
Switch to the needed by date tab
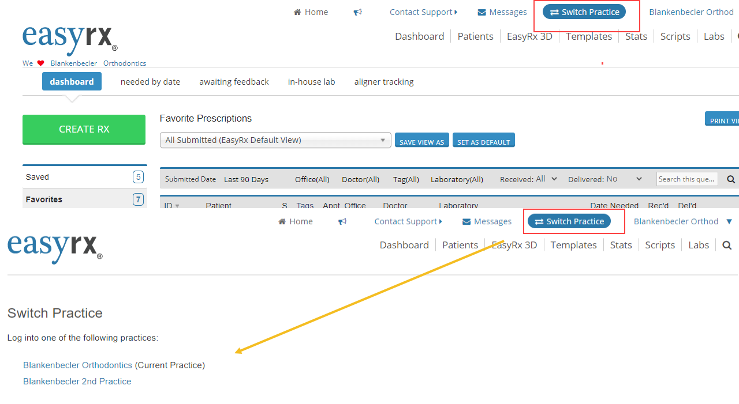click(150, 82)
